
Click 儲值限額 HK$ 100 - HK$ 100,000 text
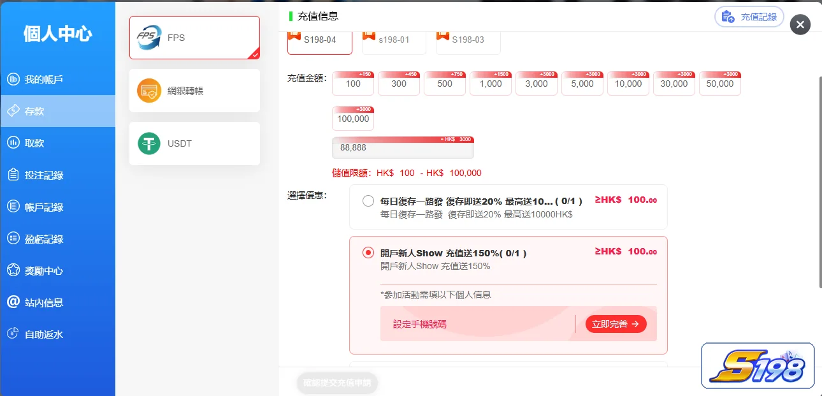click(407, 173)
